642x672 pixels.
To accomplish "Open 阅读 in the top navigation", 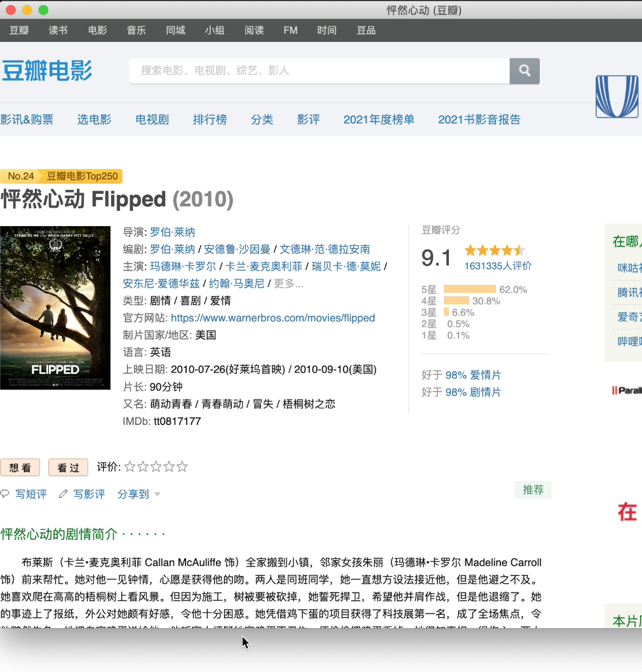I will [x=254, y=30].
